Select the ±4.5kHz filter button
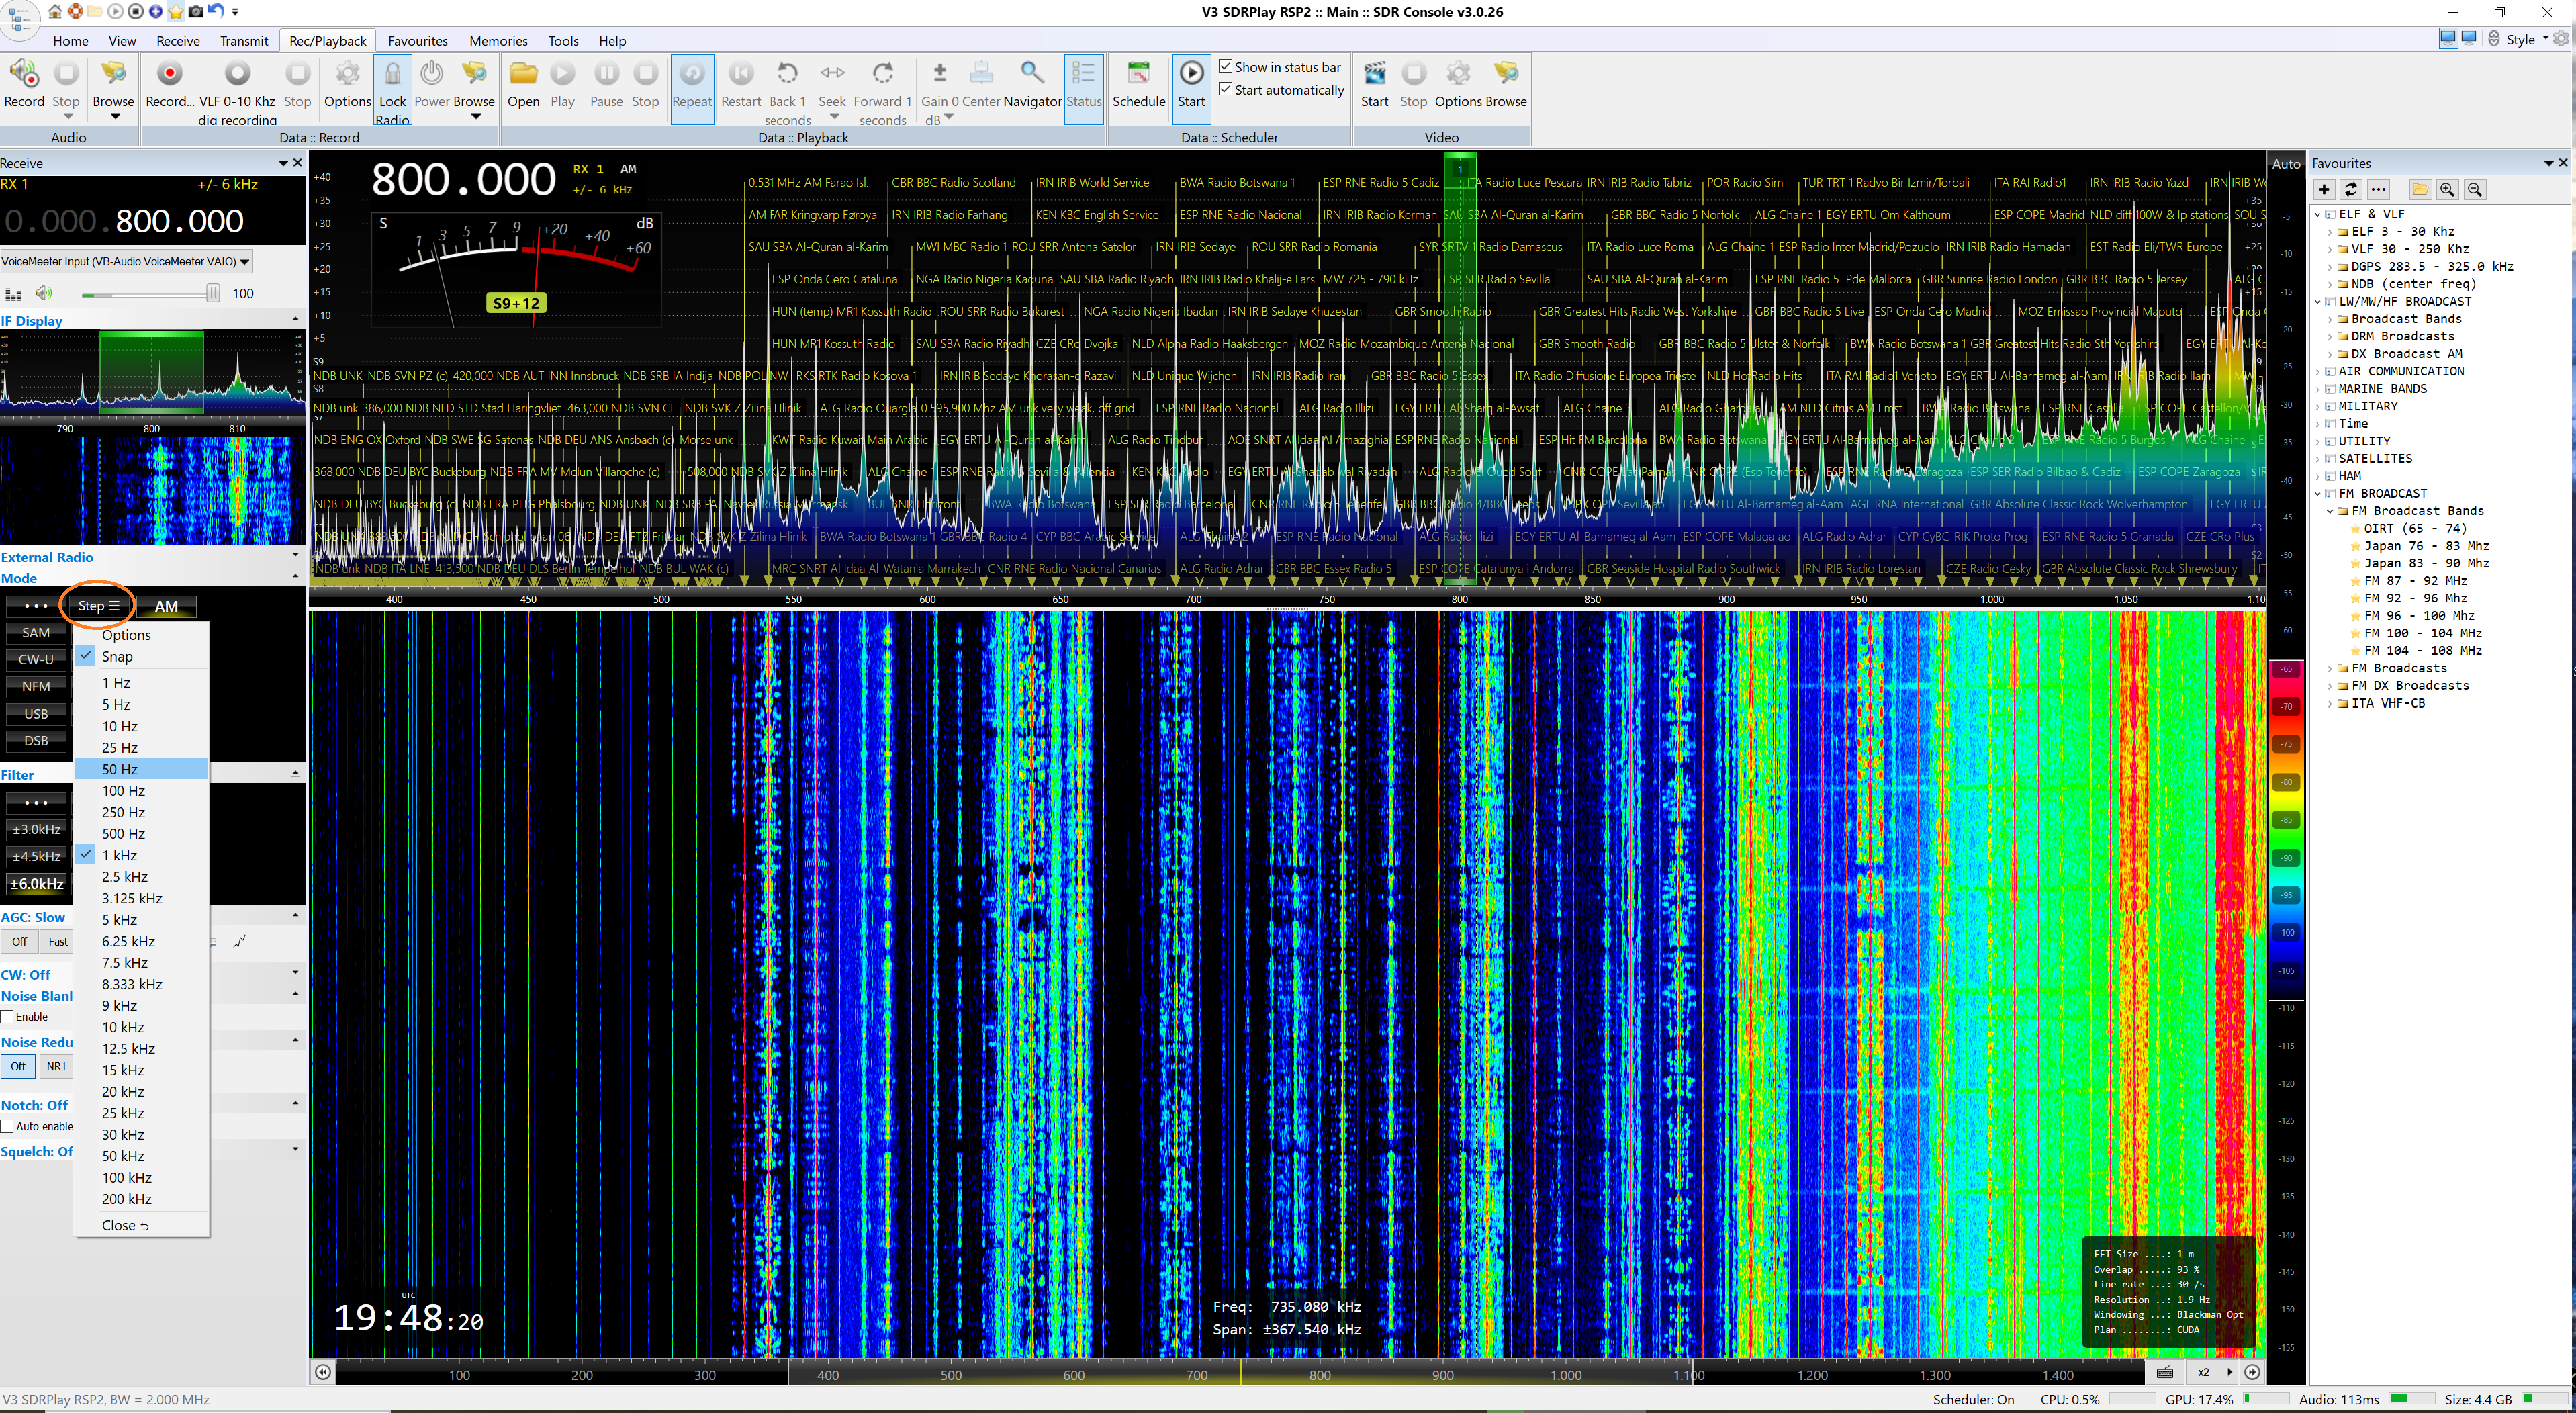 36,857
